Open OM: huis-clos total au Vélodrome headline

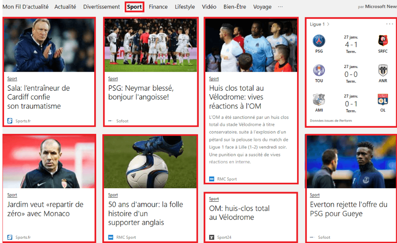click(x=239, y=213)
